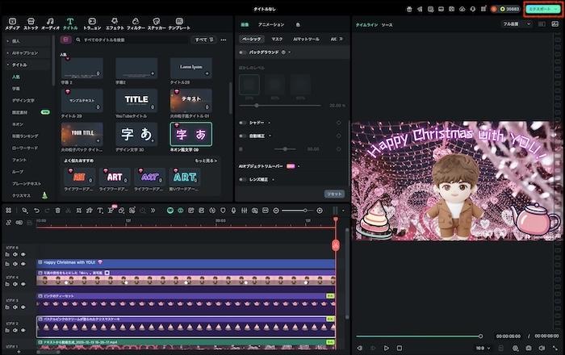Hide the ビデオ 4 track with eye icon
565x355 pixels.
point(23,284)
